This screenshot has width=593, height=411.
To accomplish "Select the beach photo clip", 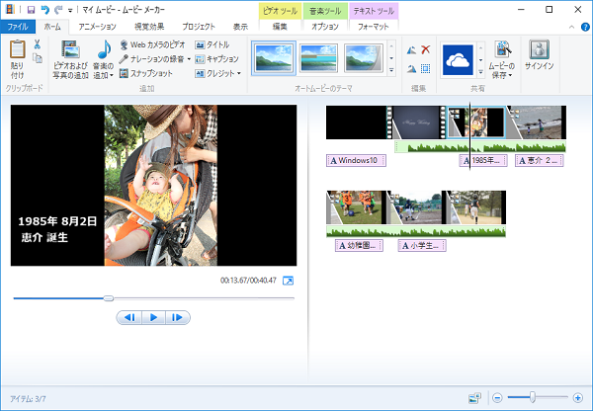I will 537,123.
